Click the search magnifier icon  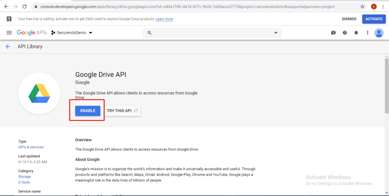[x=149, y=33]
